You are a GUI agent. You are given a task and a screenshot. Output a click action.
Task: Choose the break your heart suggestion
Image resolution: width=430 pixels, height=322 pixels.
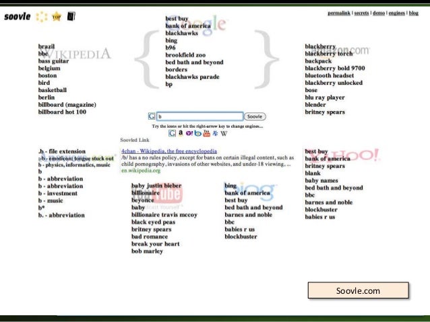tap(156, 244)
